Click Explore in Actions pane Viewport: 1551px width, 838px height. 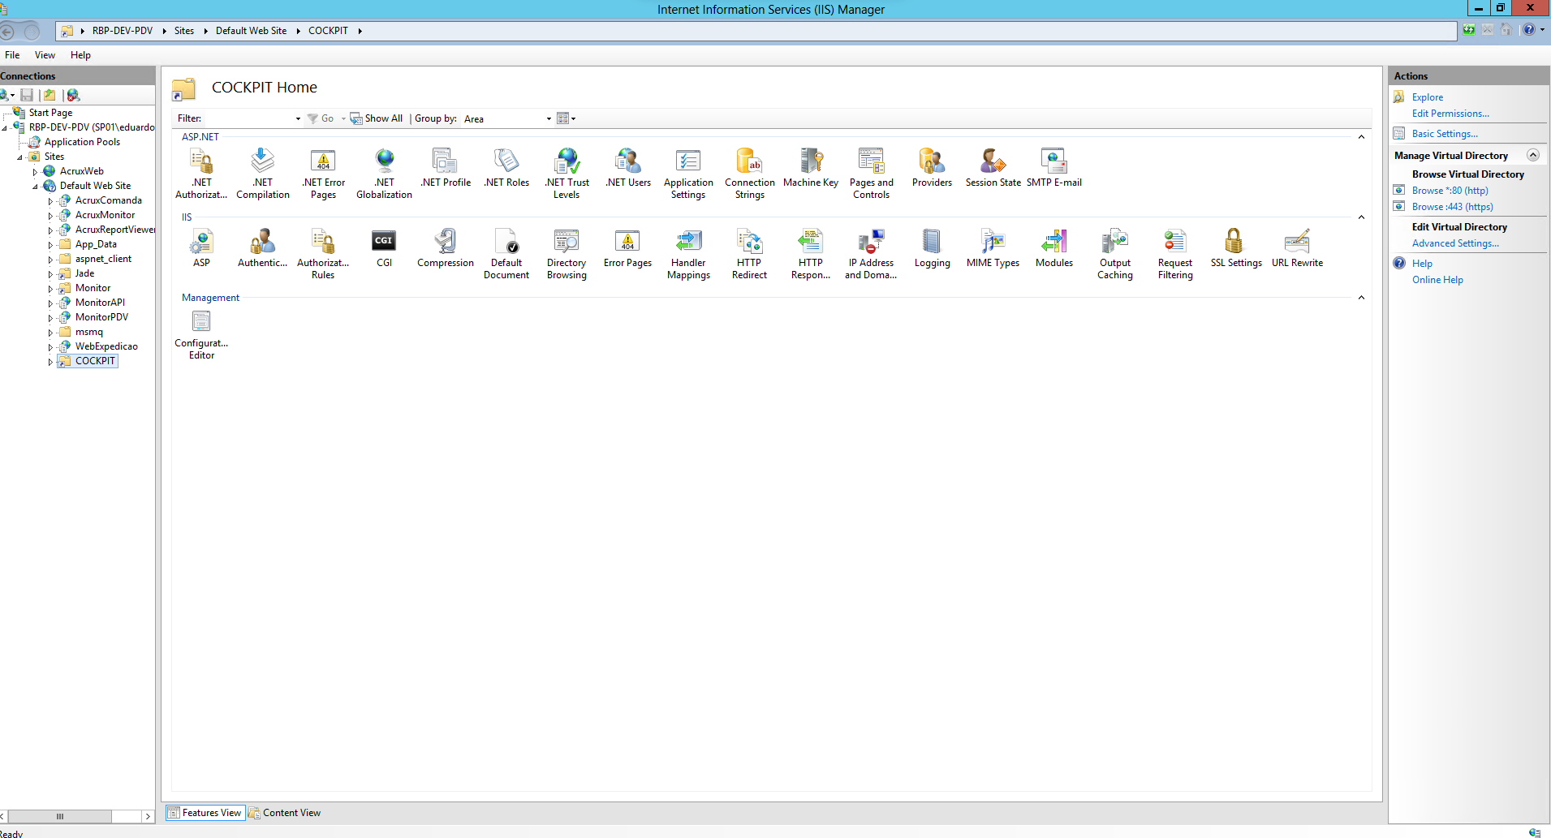1428,97
